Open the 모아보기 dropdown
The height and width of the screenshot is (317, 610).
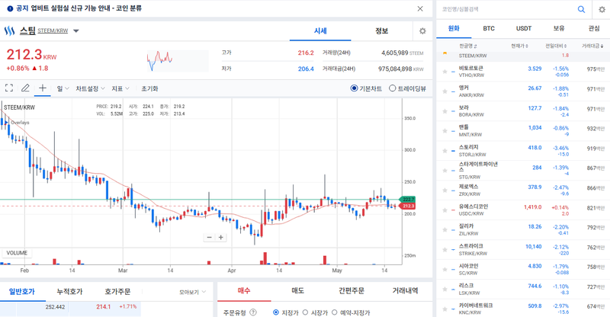pyautogui.click(x=193, y=292)
